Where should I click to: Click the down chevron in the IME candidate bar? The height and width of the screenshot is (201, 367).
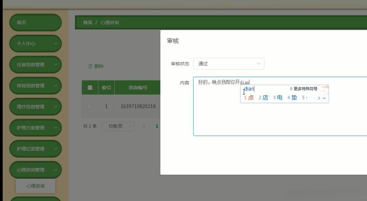coord(324,98)
